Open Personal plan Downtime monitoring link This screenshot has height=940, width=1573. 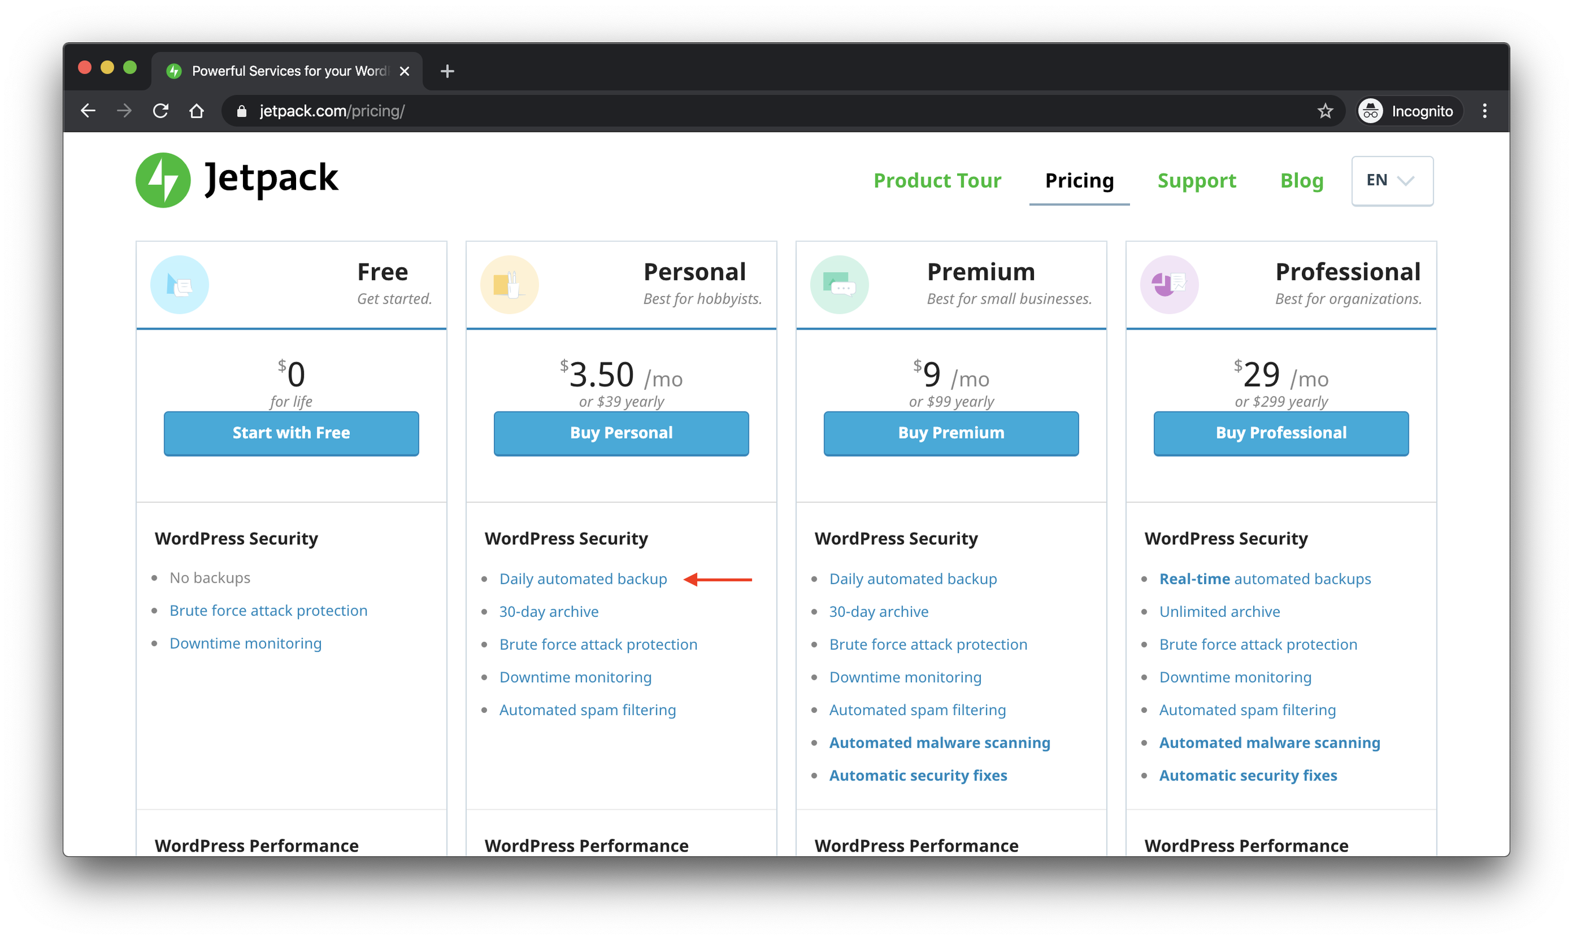coord(575,677)
